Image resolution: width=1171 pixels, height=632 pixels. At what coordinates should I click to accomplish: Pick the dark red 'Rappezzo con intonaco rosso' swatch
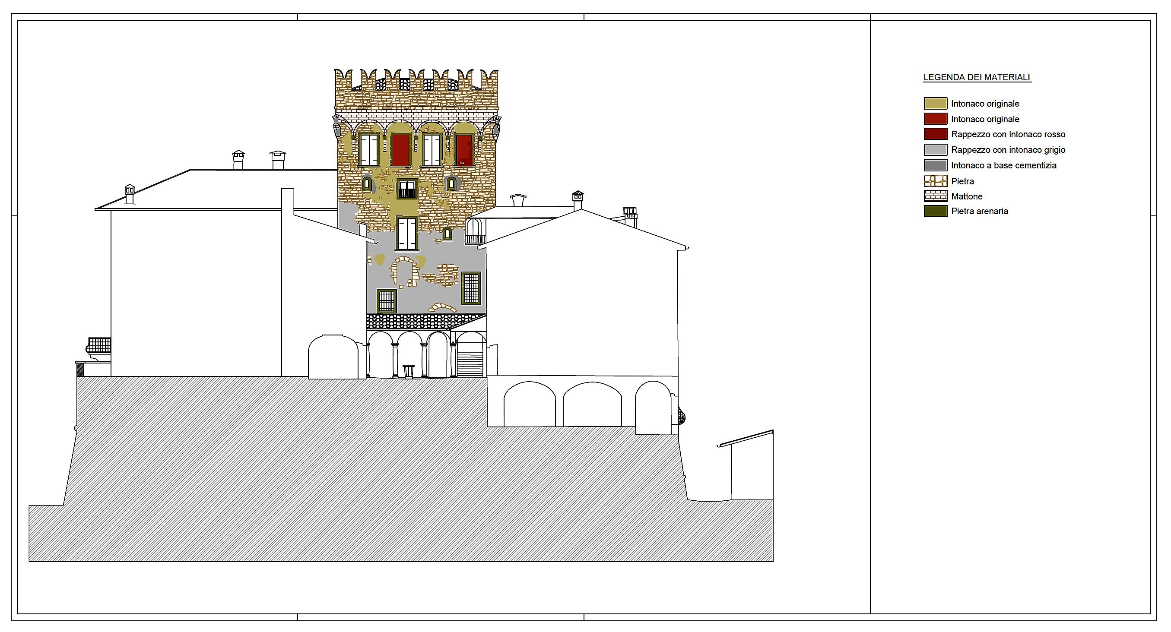pos(936,135)
